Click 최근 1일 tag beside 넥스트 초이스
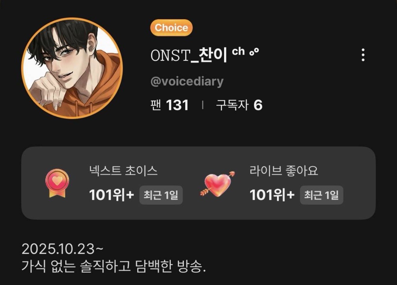Screen dimensions: 397x285 (x=161, y=195)
